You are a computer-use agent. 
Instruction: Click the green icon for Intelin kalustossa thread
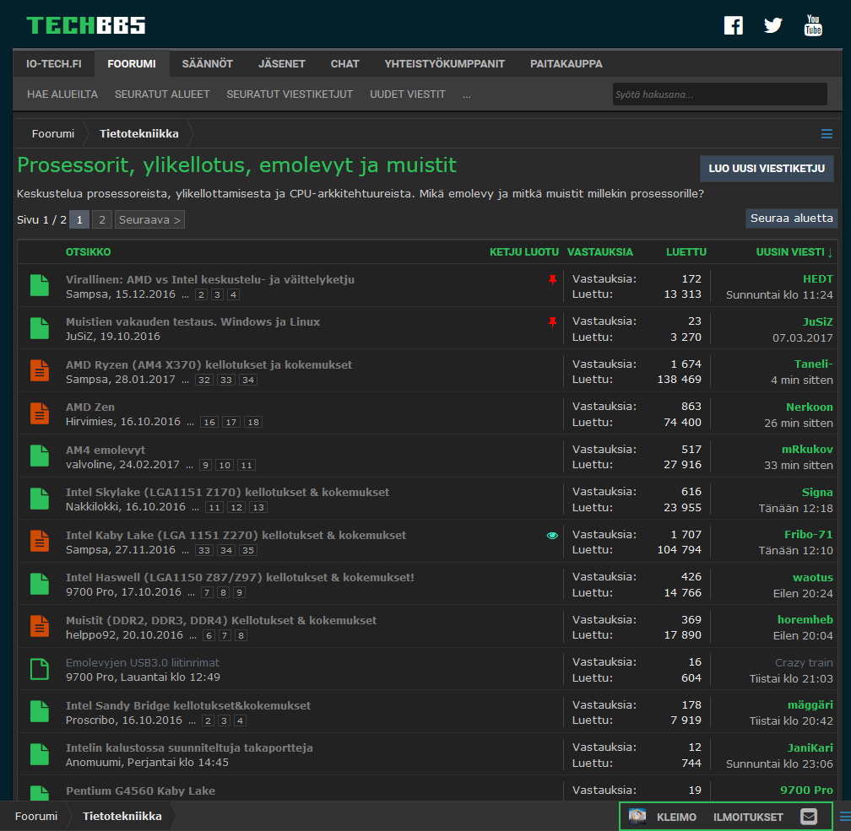pyautogui.click(x=40, y=754)
